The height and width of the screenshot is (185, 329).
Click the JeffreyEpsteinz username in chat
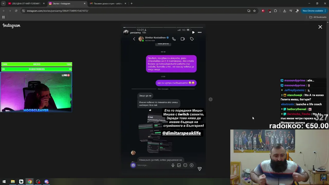coord(294,90)
